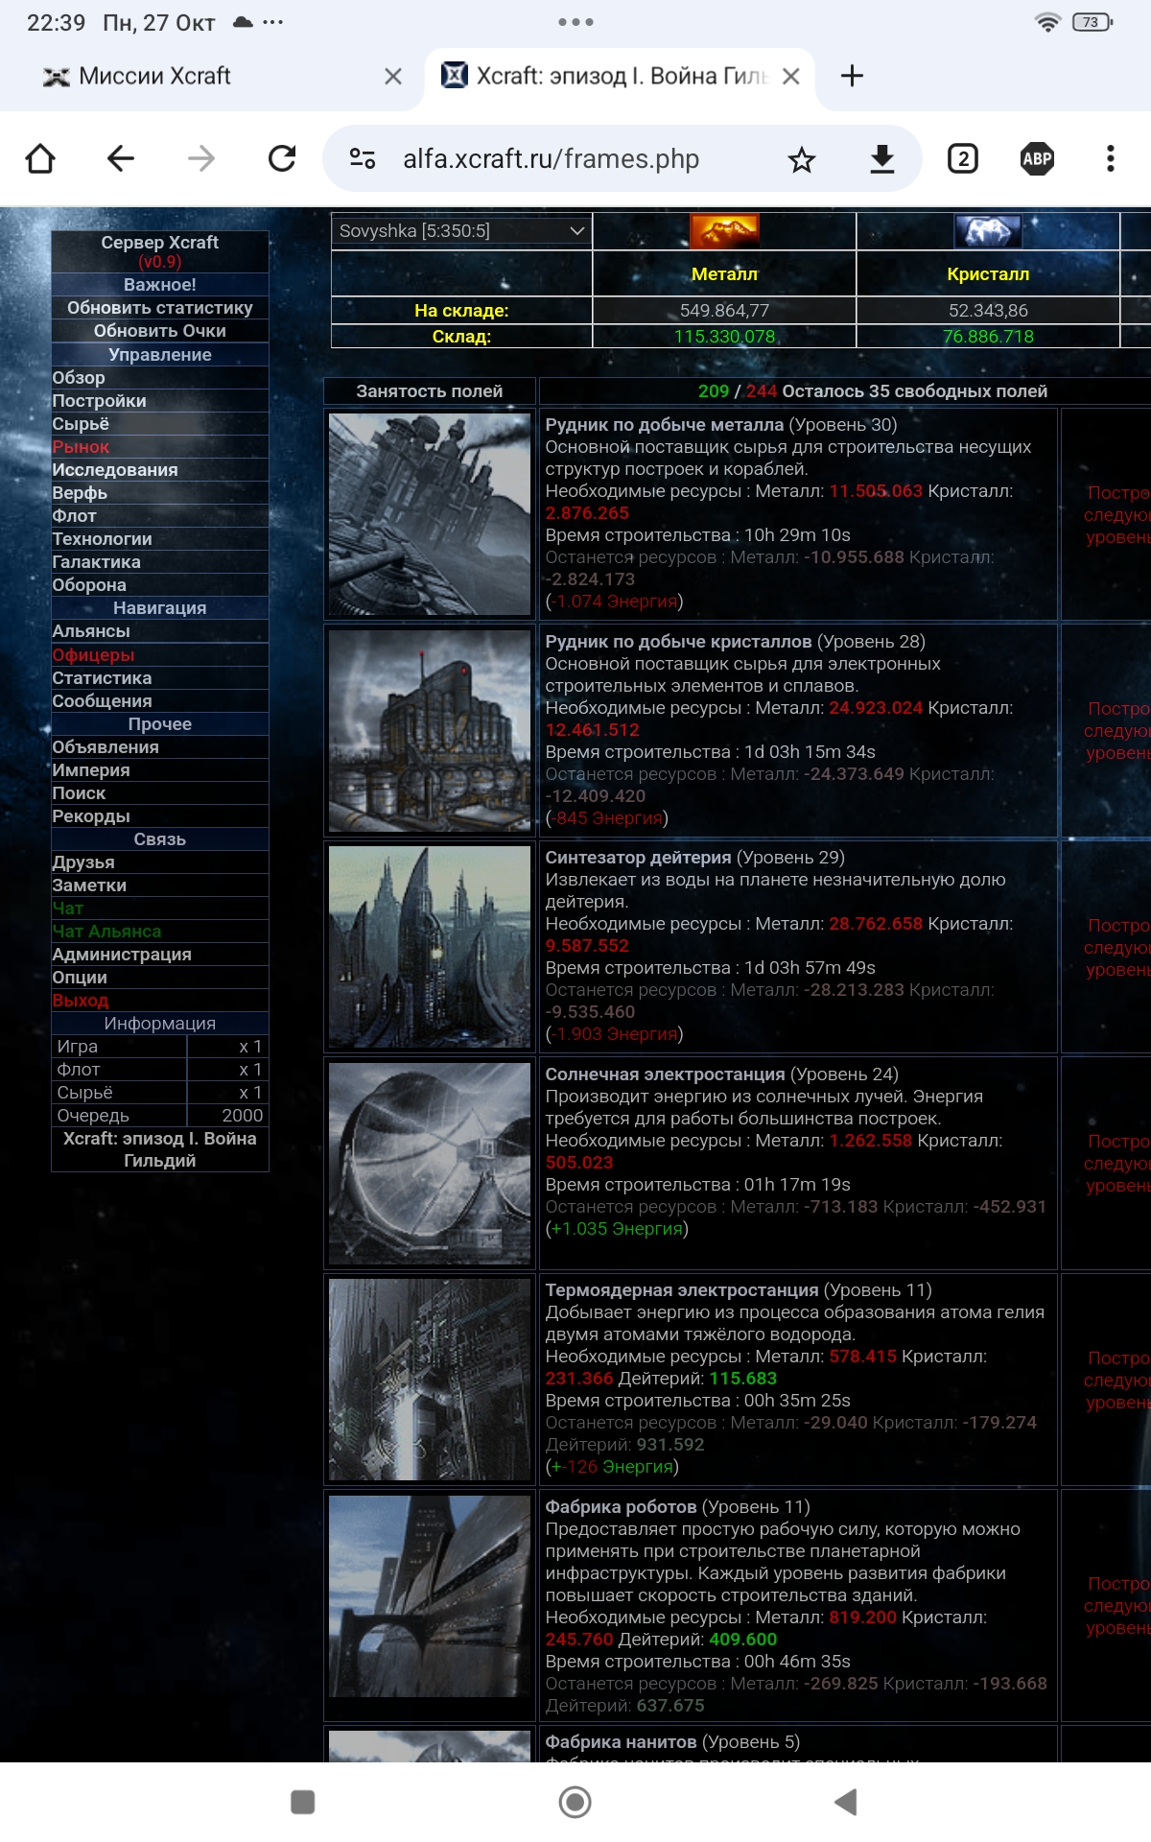
Task: Switch to the Миссии Xcraft tab
Action: (155, 77)
